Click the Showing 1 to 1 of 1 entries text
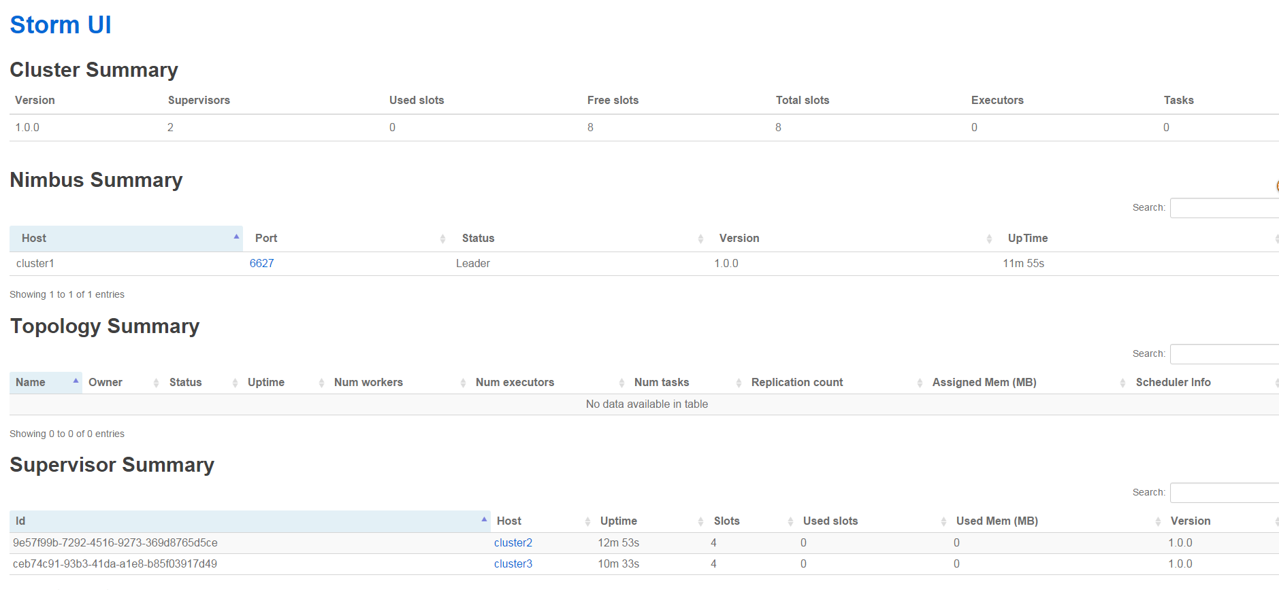The image size is (1279, 590). click(67, 295)
